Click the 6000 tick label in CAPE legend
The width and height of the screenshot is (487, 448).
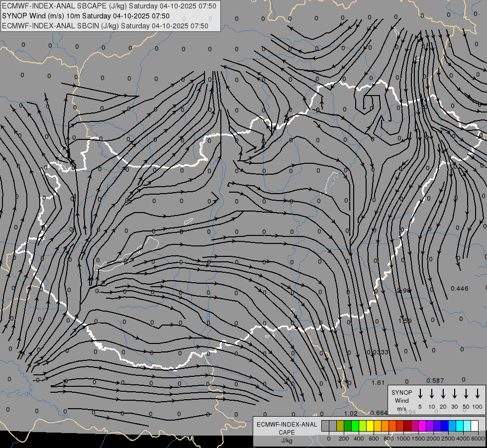pos(478,439)
